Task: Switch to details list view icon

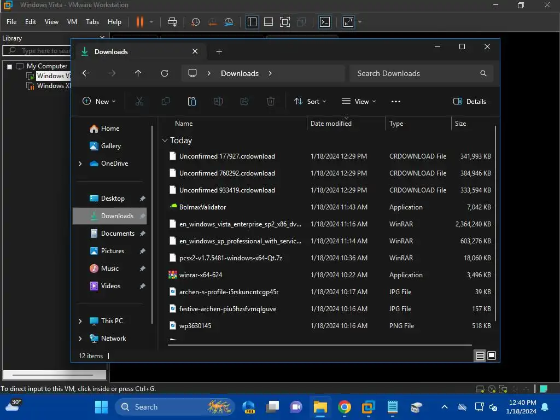Action: tap(480, 355)
